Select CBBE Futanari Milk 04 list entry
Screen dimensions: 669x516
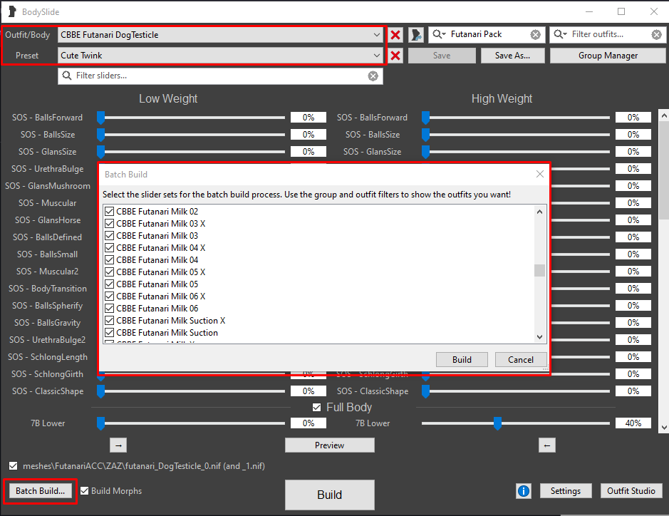point(157,260)
